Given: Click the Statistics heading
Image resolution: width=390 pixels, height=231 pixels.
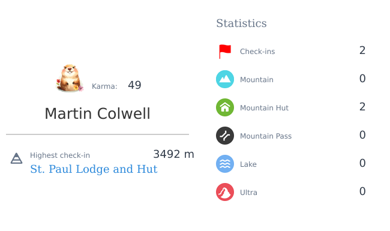Looking at the screenshot, I should (241, 23).
